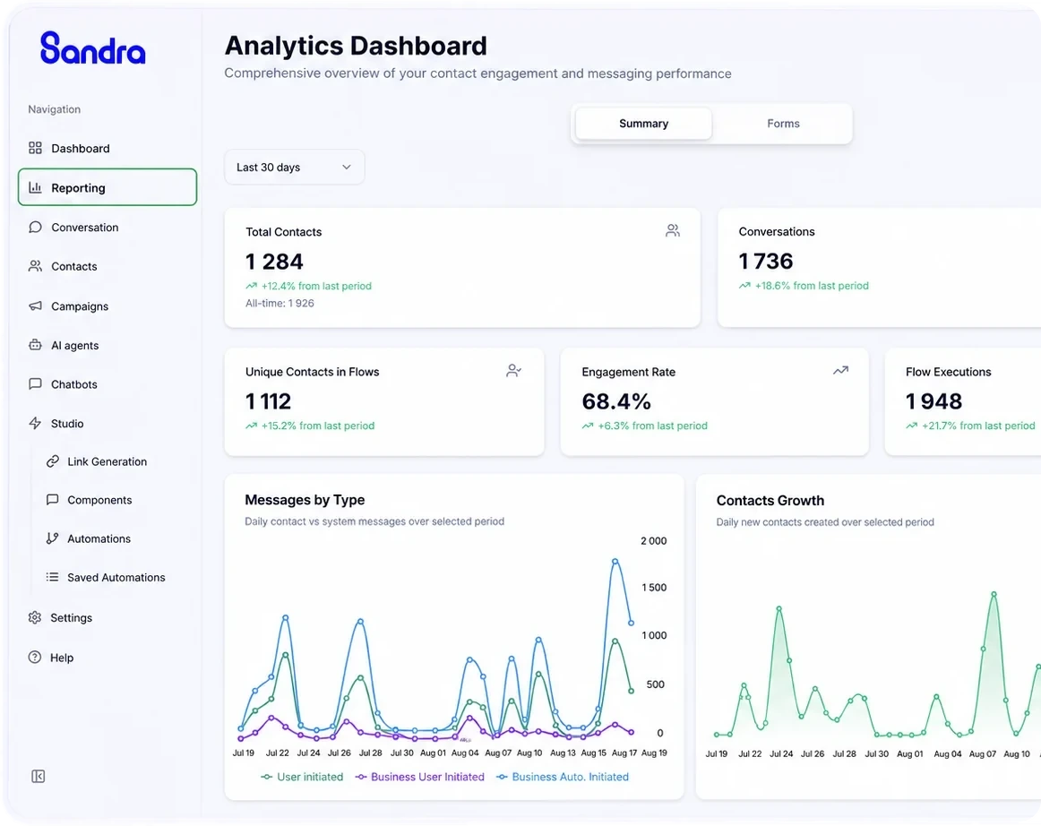
Task: Click the Total Contacts value 1 284
Action: point(274,262)
